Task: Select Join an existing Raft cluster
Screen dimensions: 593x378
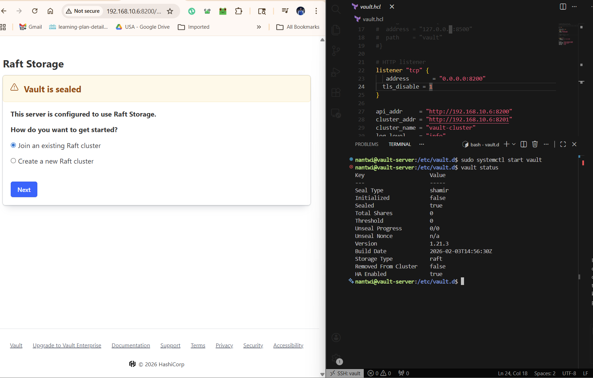Action: point(13,145)
